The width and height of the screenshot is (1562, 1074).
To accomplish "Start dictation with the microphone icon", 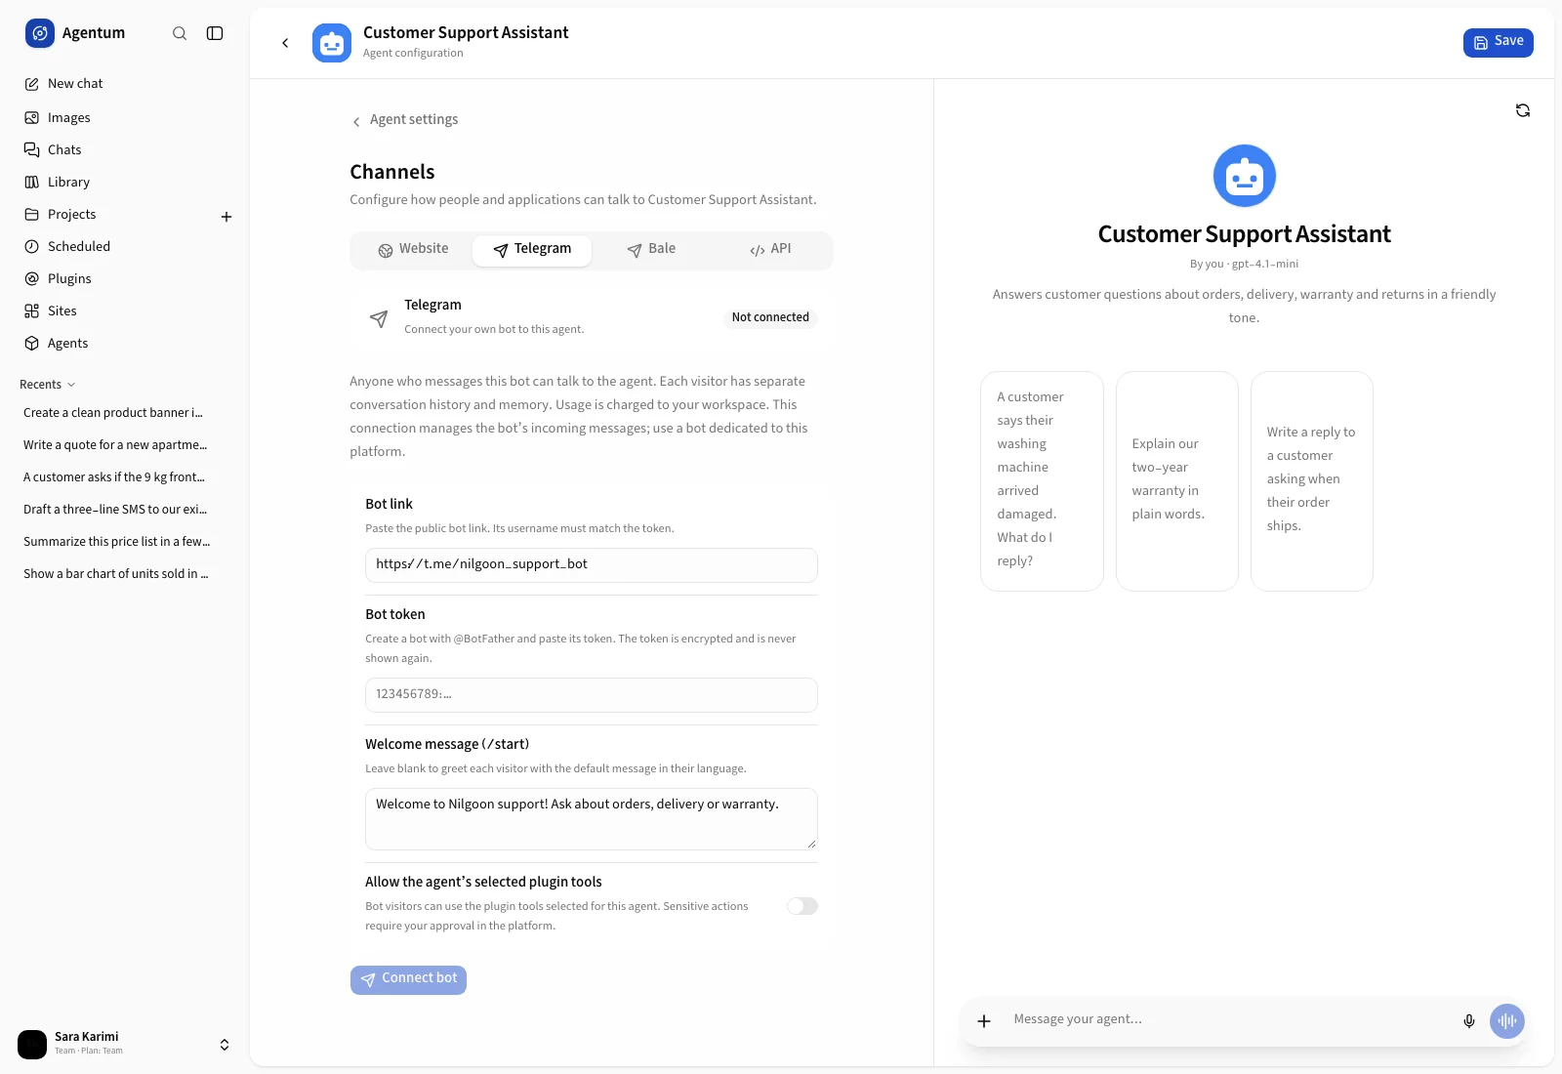I will tap(1469, 1021).
